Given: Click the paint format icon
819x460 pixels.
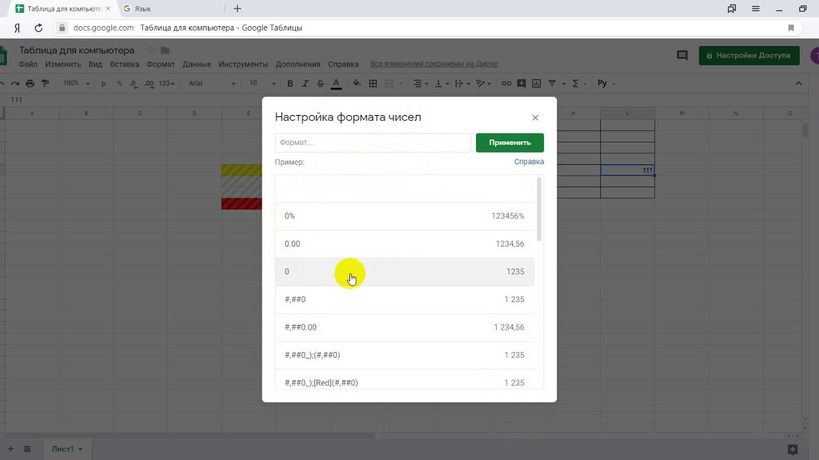Looking at the screenshot, I should (x=45, y=83).
